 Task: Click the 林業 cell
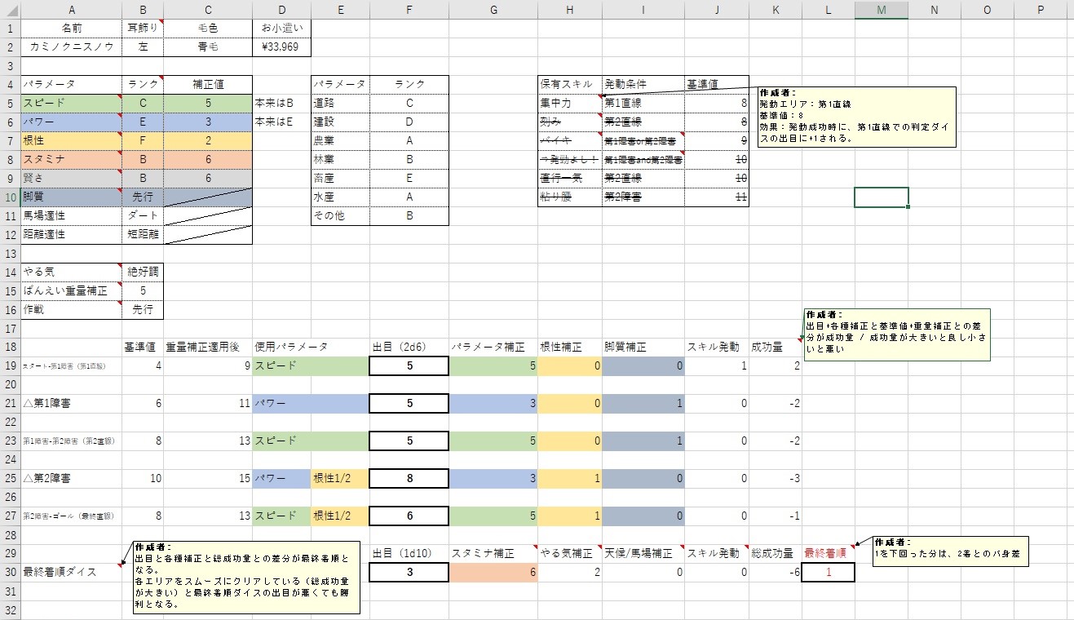(x=340, y=160)
